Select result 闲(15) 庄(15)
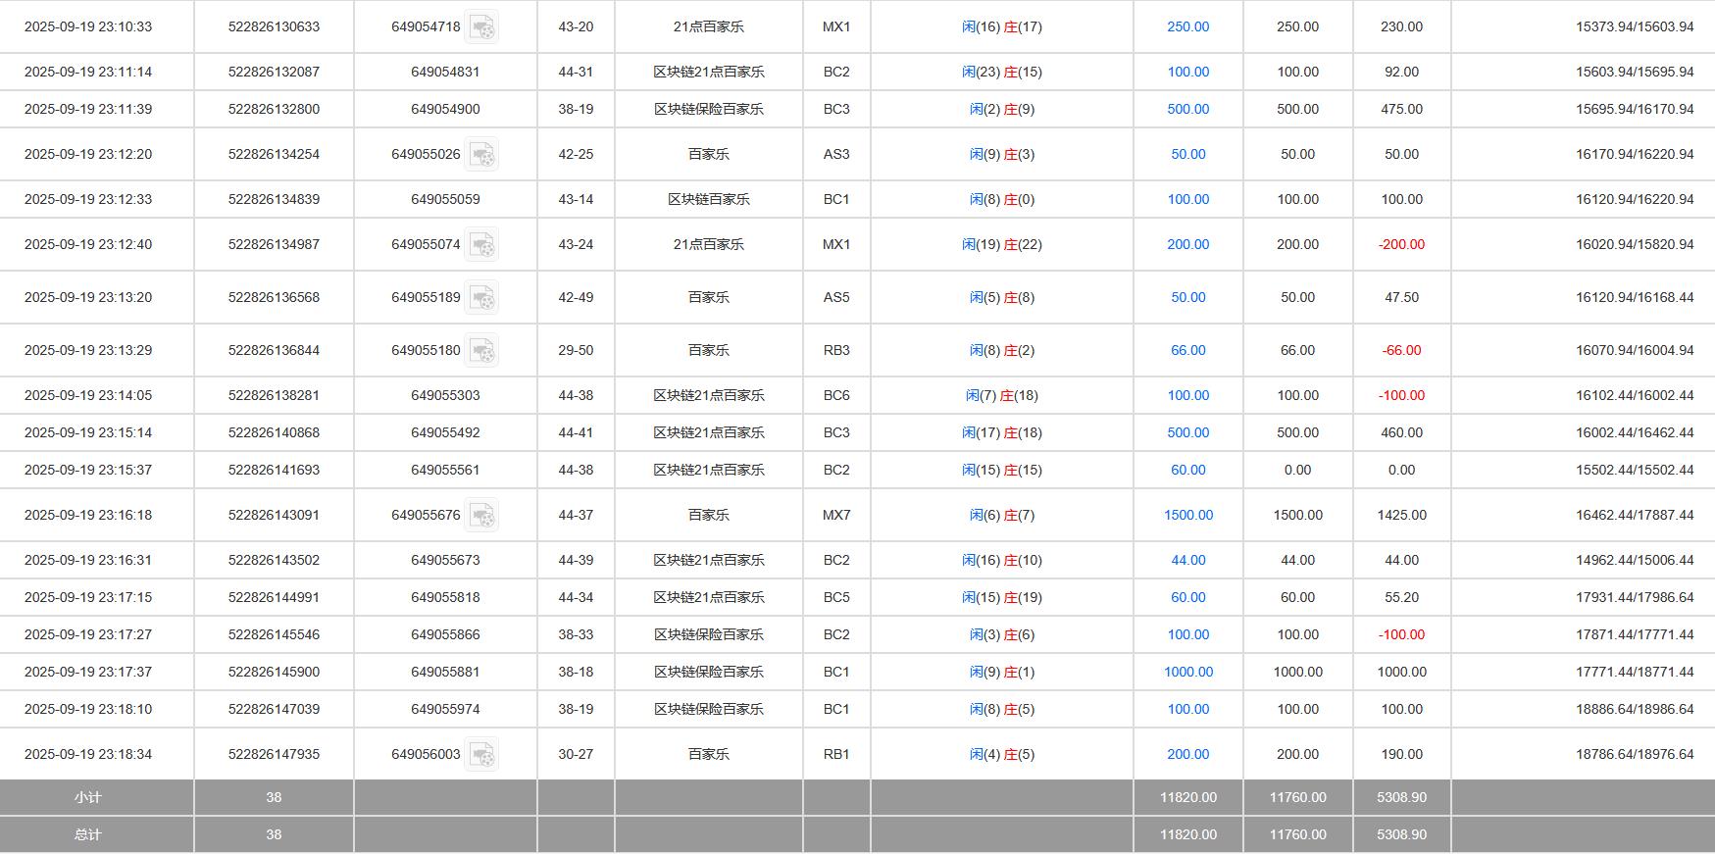The image size is (1715, 854). (x=1002, y=470)
